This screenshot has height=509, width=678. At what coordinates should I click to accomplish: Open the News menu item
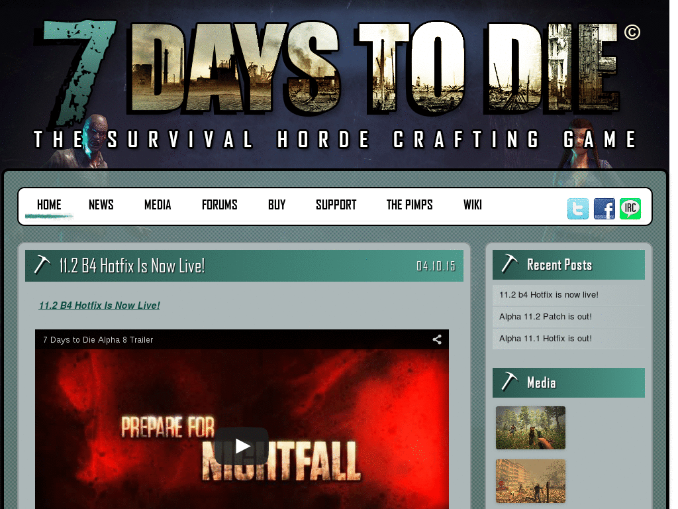101,204
